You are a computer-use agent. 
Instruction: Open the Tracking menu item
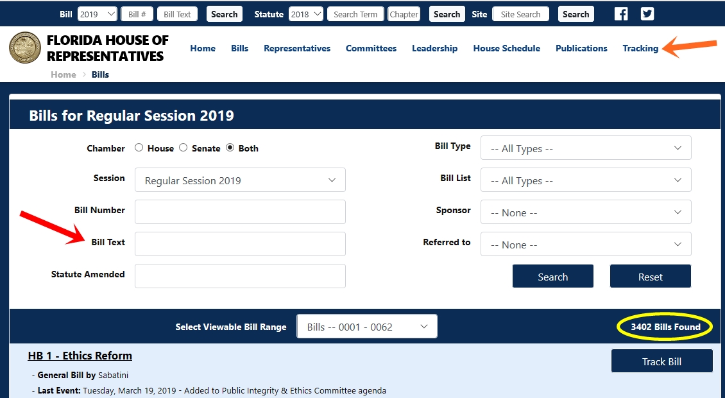pyautogui.click(x=640, y=48)
